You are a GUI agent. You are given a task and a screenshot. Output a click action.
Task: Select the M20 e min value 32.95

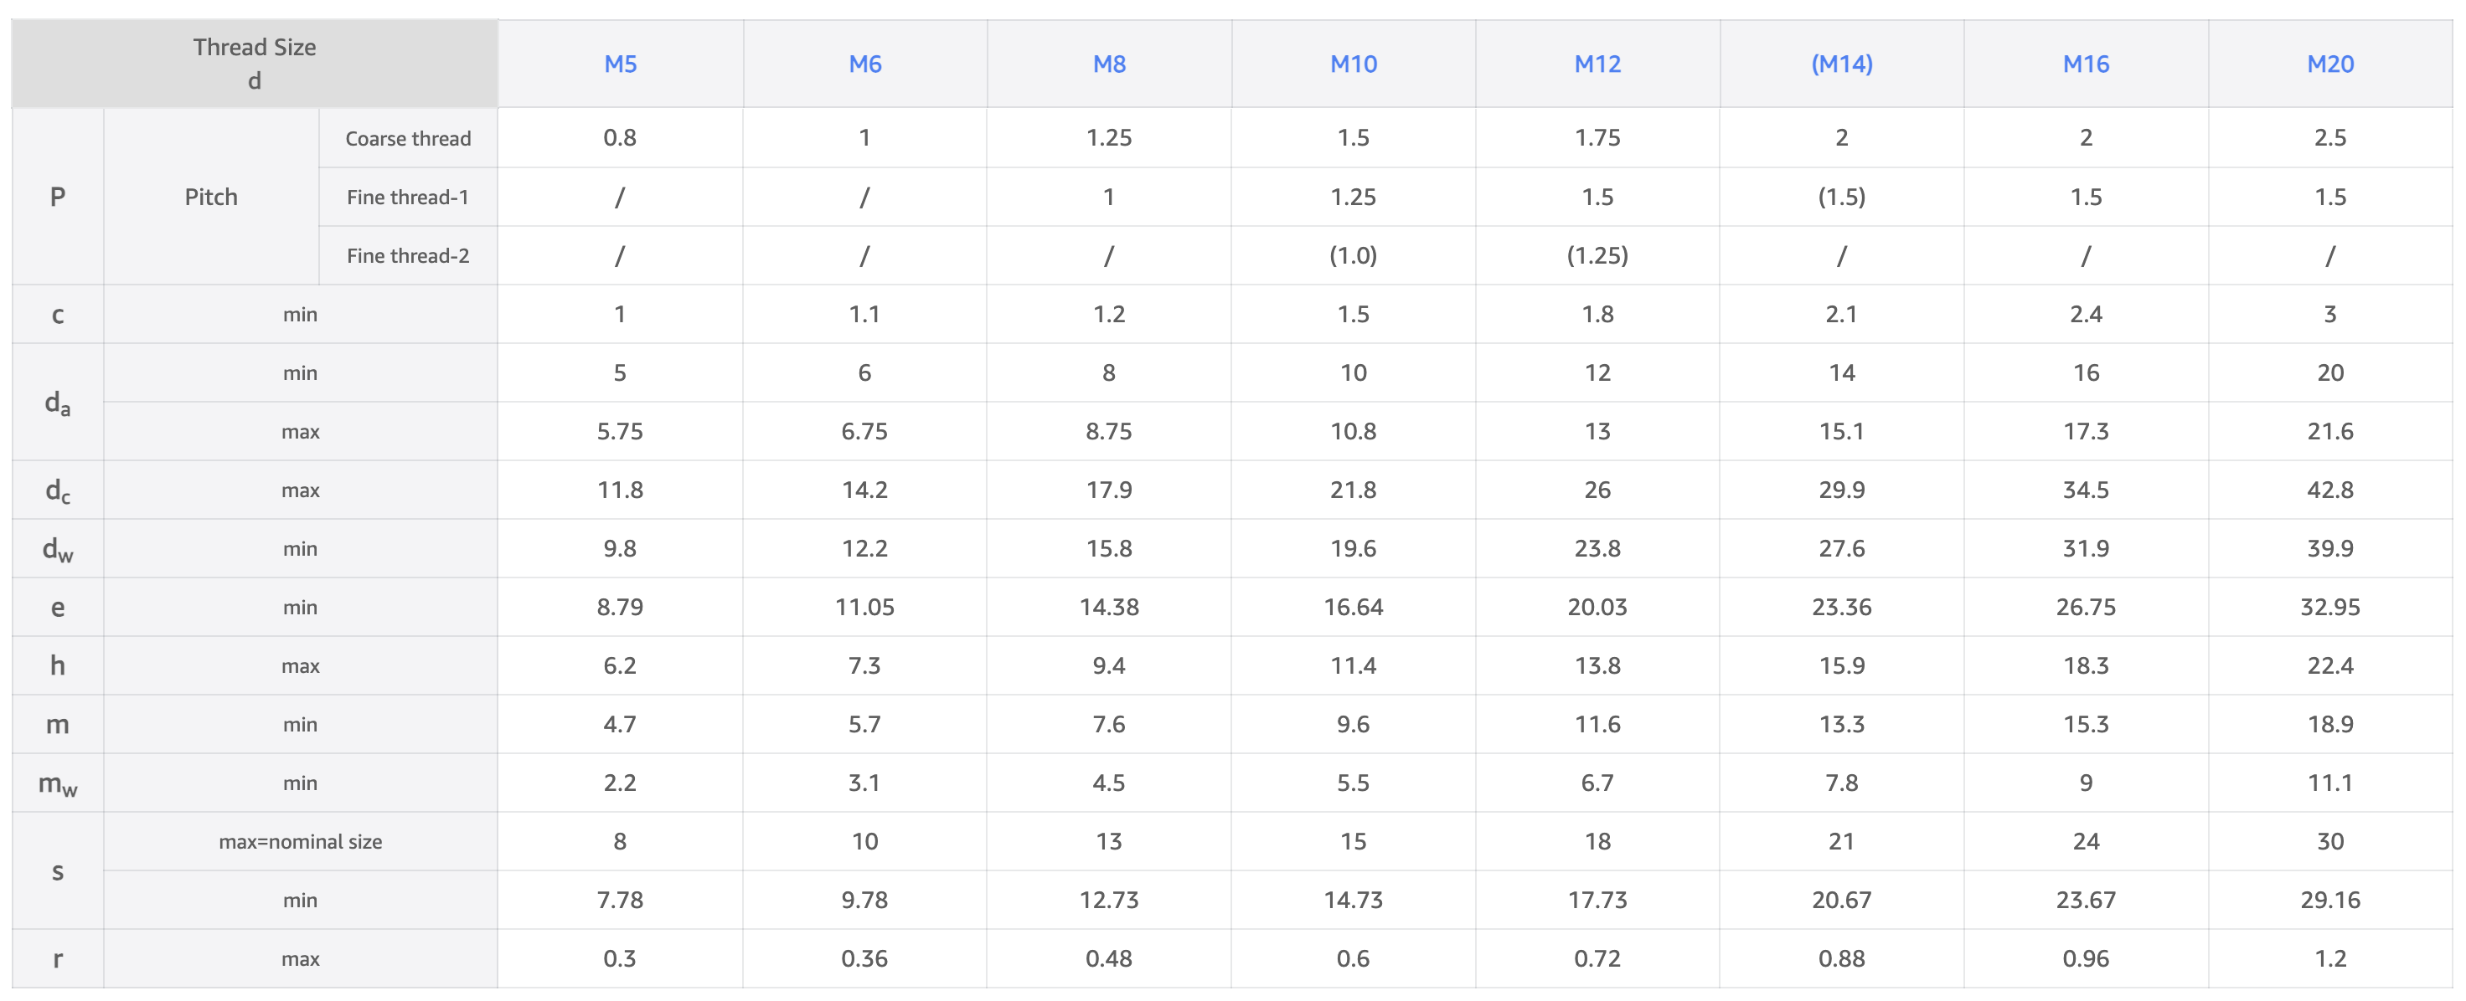(x=2329, y=607)
